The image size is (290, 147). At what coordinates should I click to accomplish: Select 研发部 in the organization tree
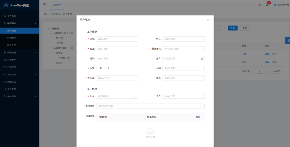coord(59,38)
